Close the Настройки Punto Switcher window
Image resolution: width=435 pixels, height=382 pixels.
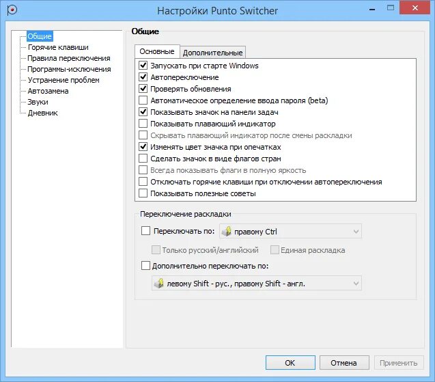(415, 8)
